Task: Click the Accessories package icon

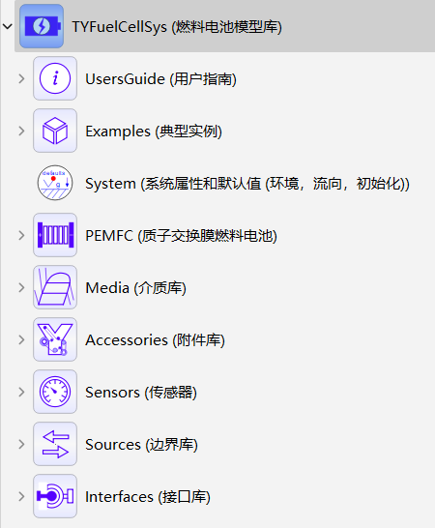Action: 55,339
